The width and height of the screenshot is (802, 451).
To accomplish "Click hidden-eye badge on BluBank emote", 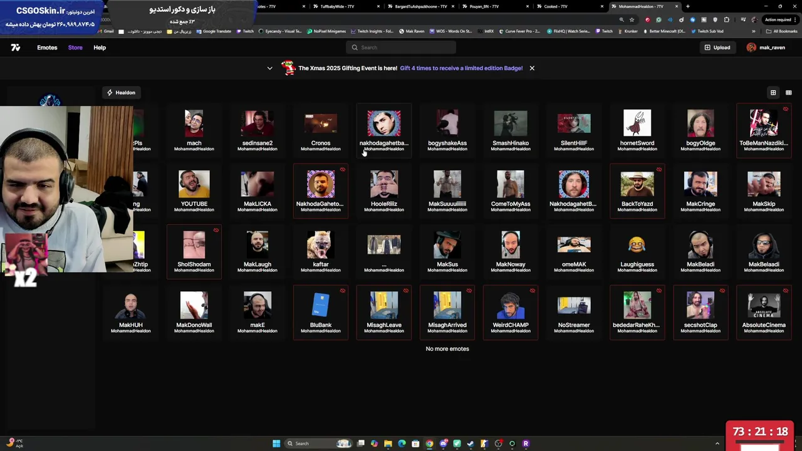I will click(342, 291).
